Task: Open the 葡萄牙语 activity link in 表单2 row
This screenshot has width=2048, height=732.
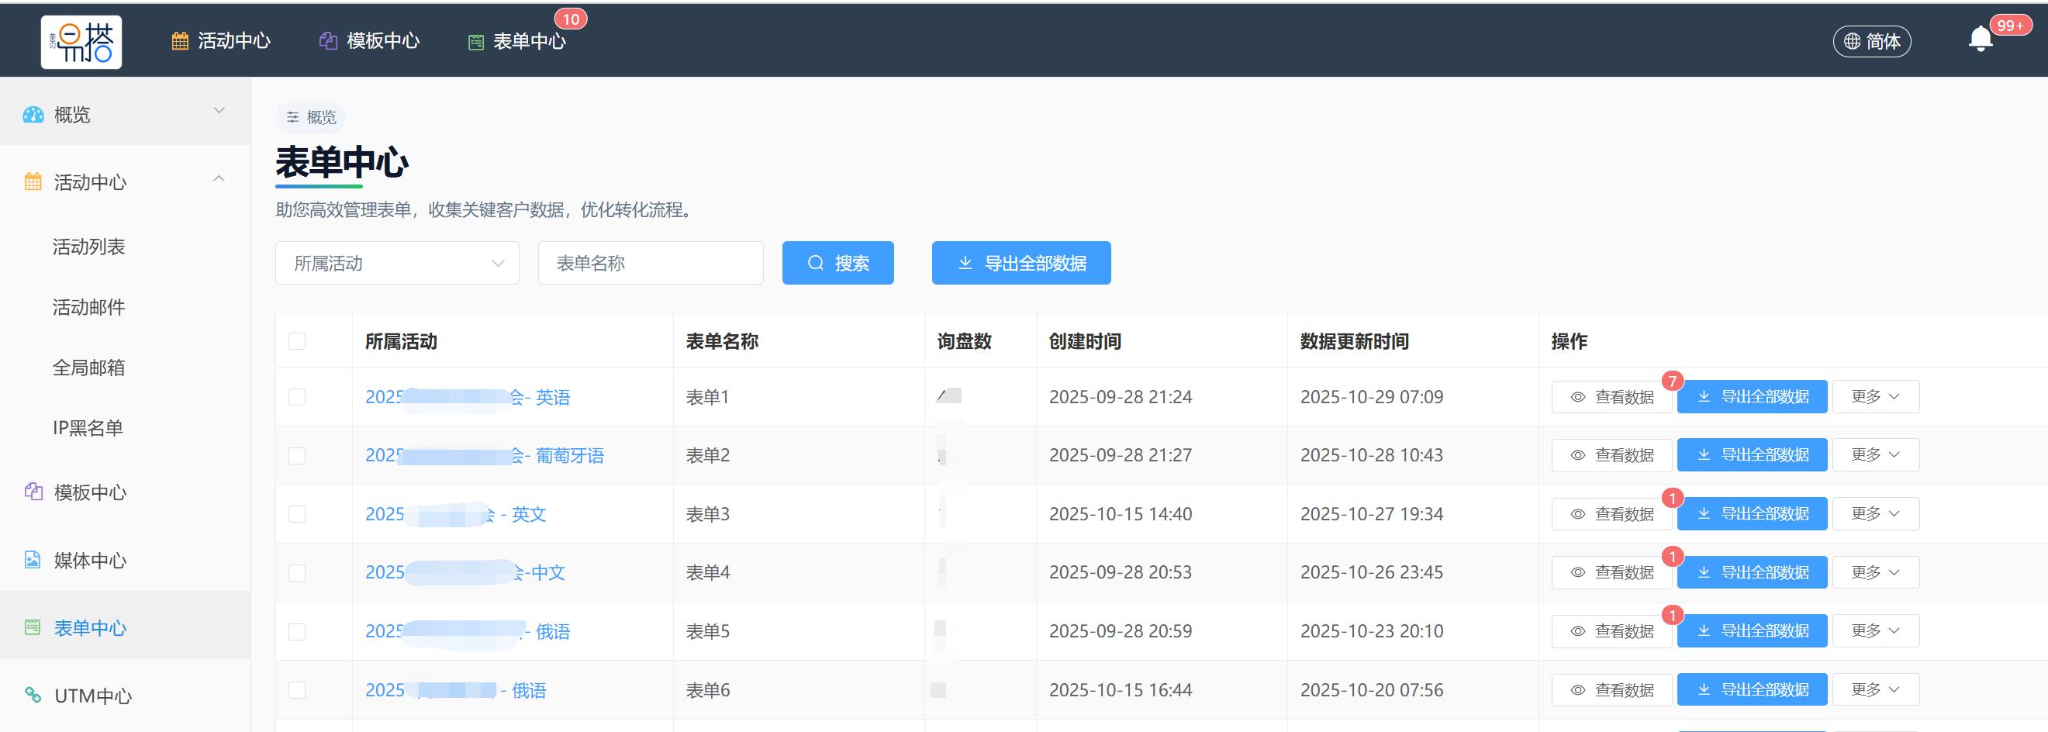Action: (485, 454)
